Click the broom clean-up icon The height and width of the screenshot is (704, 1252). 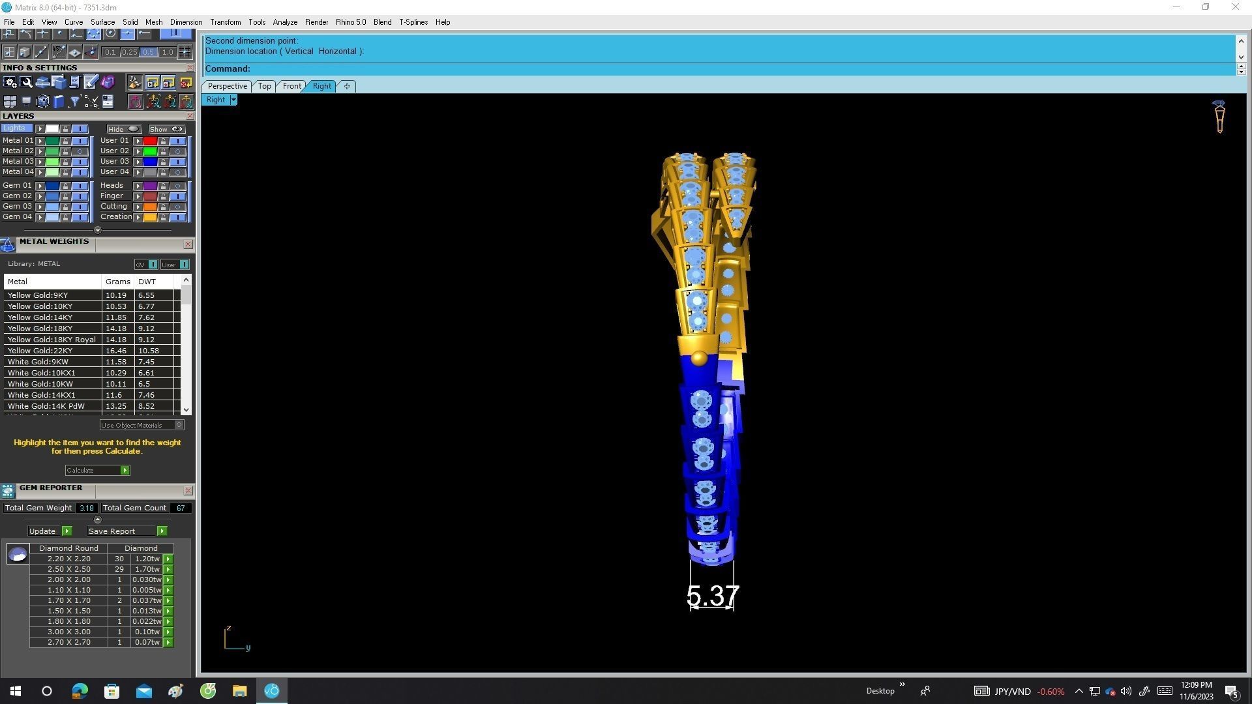[135, 82]
